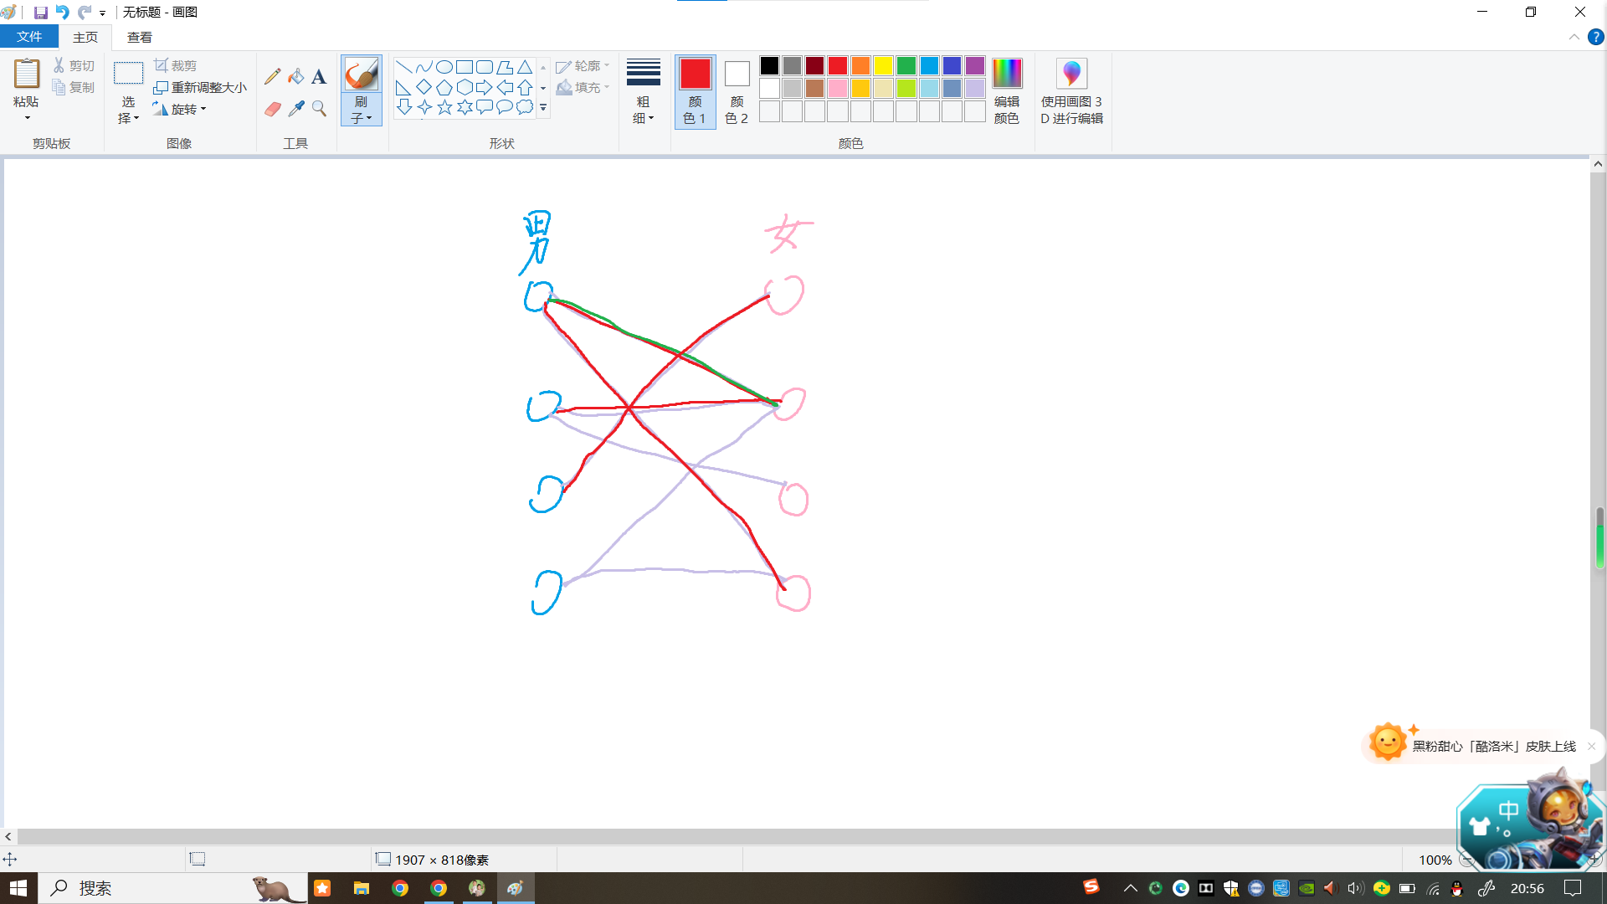Open the Fill (填充) dropdown
1607x904 pixels.
click(x=583, y=87)
